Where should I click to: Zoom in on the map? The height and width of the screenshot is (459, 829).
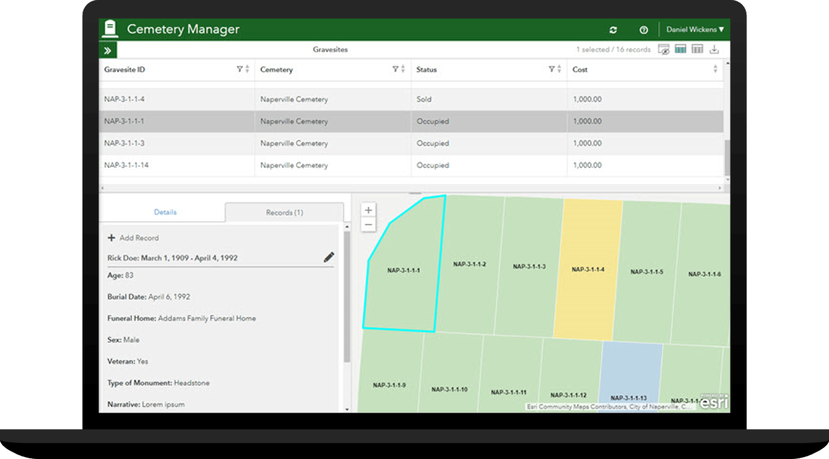(x=368, y=210)
